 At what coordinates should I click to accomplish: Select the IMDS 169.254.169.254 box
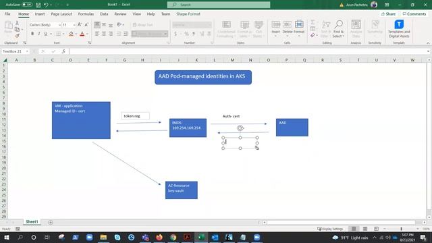(188, 128)
